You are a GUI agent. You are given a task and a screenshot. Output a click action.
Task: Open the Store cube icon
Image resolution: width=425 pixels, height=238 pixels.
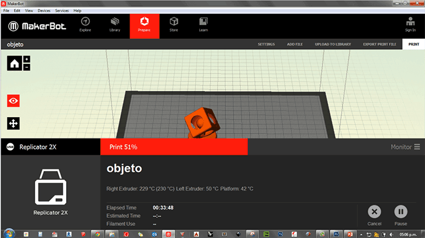[174, 22]
